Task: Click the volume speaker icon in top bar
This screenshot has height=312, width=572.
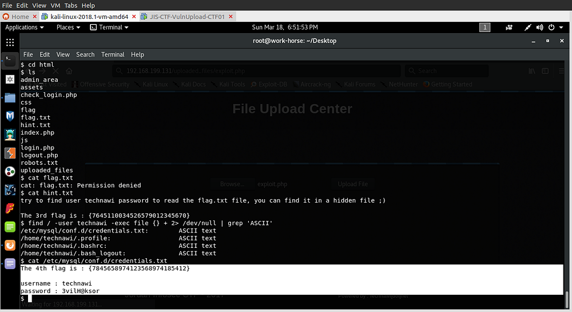Action: click(x=539, y=27)
